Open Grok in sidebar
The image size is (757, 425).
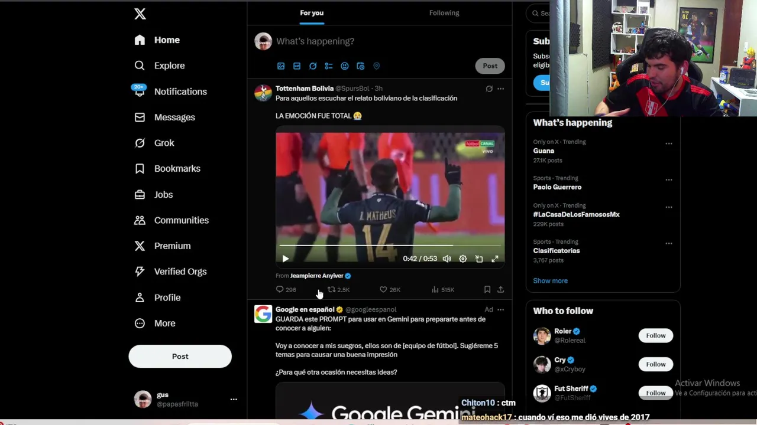(154, 143)
